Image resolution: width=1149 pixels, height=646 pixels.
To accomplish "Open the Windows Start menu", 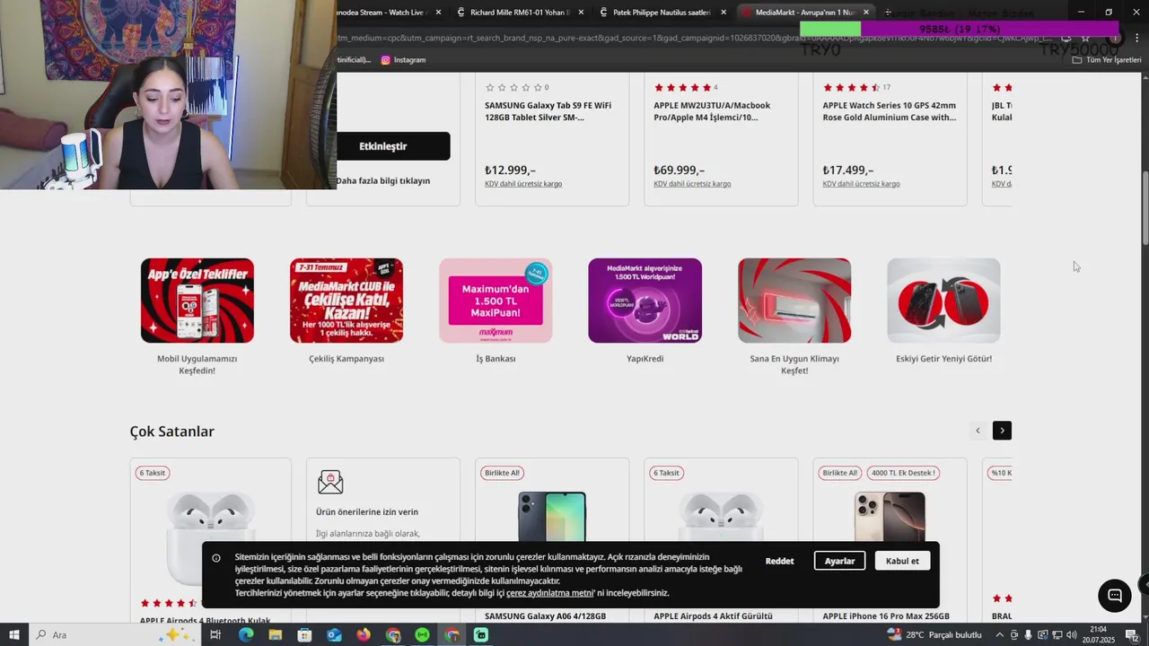I will coord(13,634).
